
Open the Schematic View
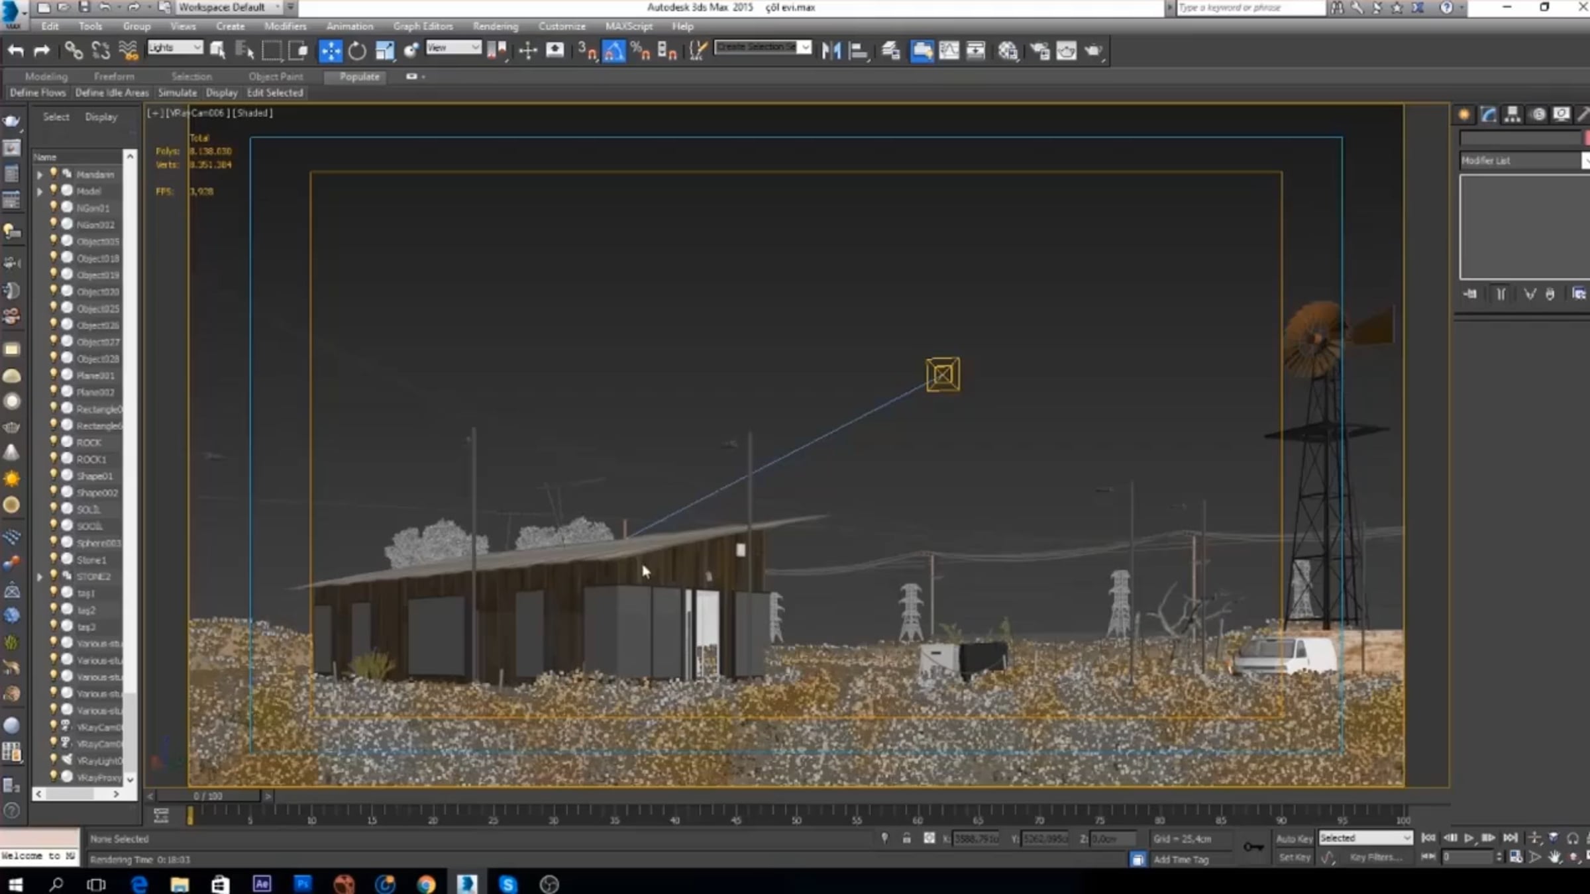(976, 50)
